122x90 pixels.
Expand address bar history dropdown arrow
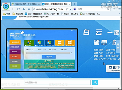point(71,9)
